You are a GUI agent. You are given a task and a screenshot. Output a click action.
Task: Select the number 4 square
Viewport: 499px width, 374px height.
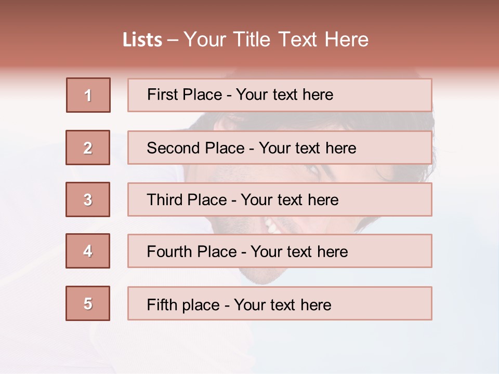pyautogui.click(x=88, y=251)
